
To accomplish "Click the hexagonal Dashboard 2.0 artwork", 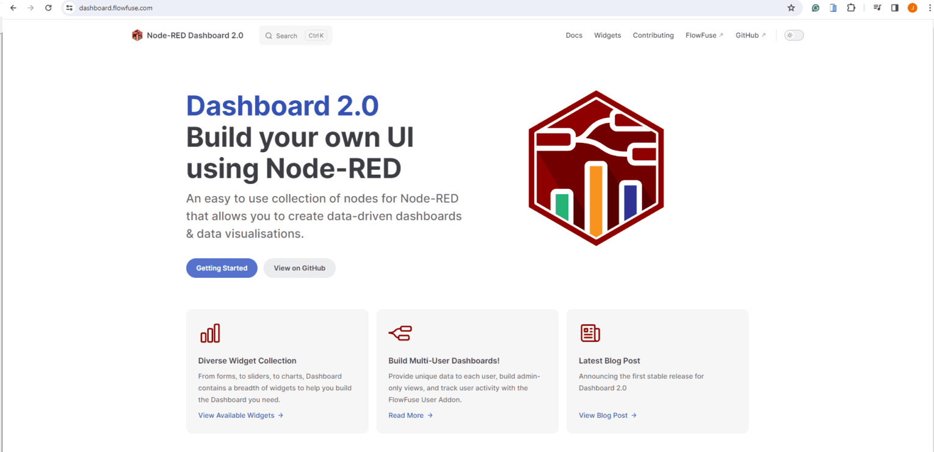I will (x=596, y=167).
